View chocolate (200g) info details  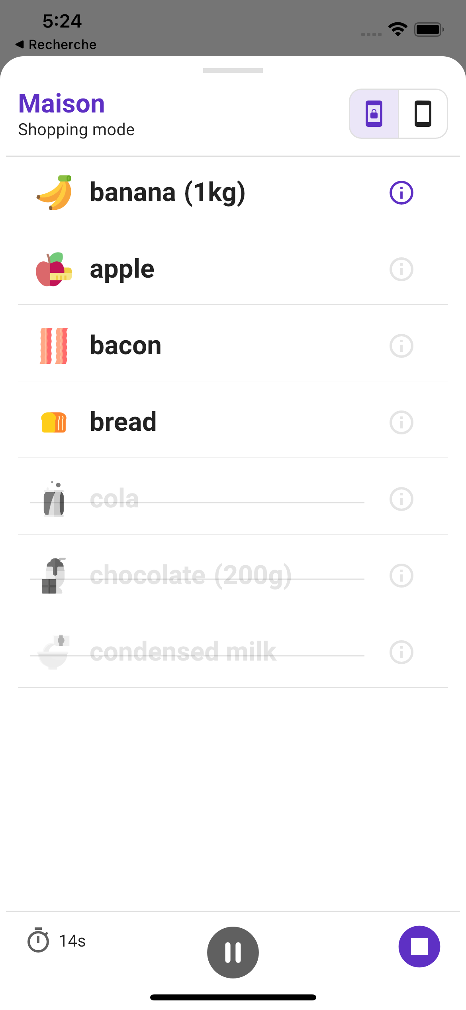pyautogui.click(x=401, y=576)
